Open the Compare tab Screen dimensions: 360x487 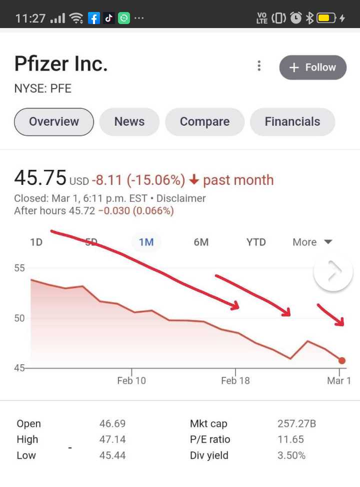[204, 122]
